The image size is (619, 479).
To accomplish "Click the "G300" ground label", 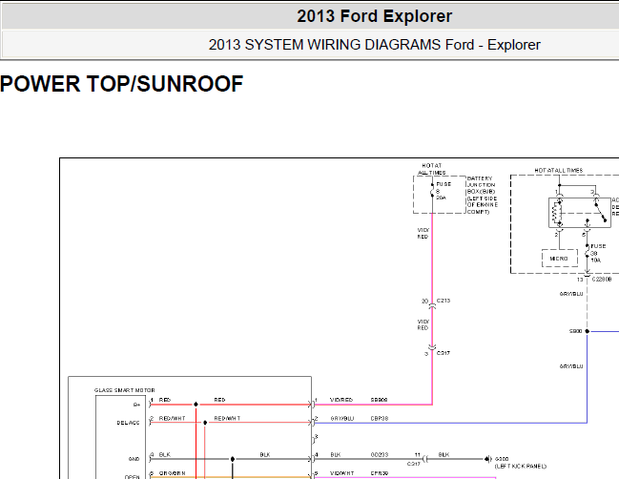I will click(x=502, y=459).
